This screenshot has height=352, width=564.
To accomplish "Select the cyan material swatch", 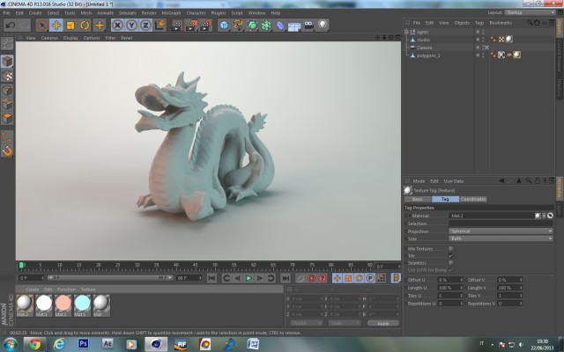I will [82, 303].
